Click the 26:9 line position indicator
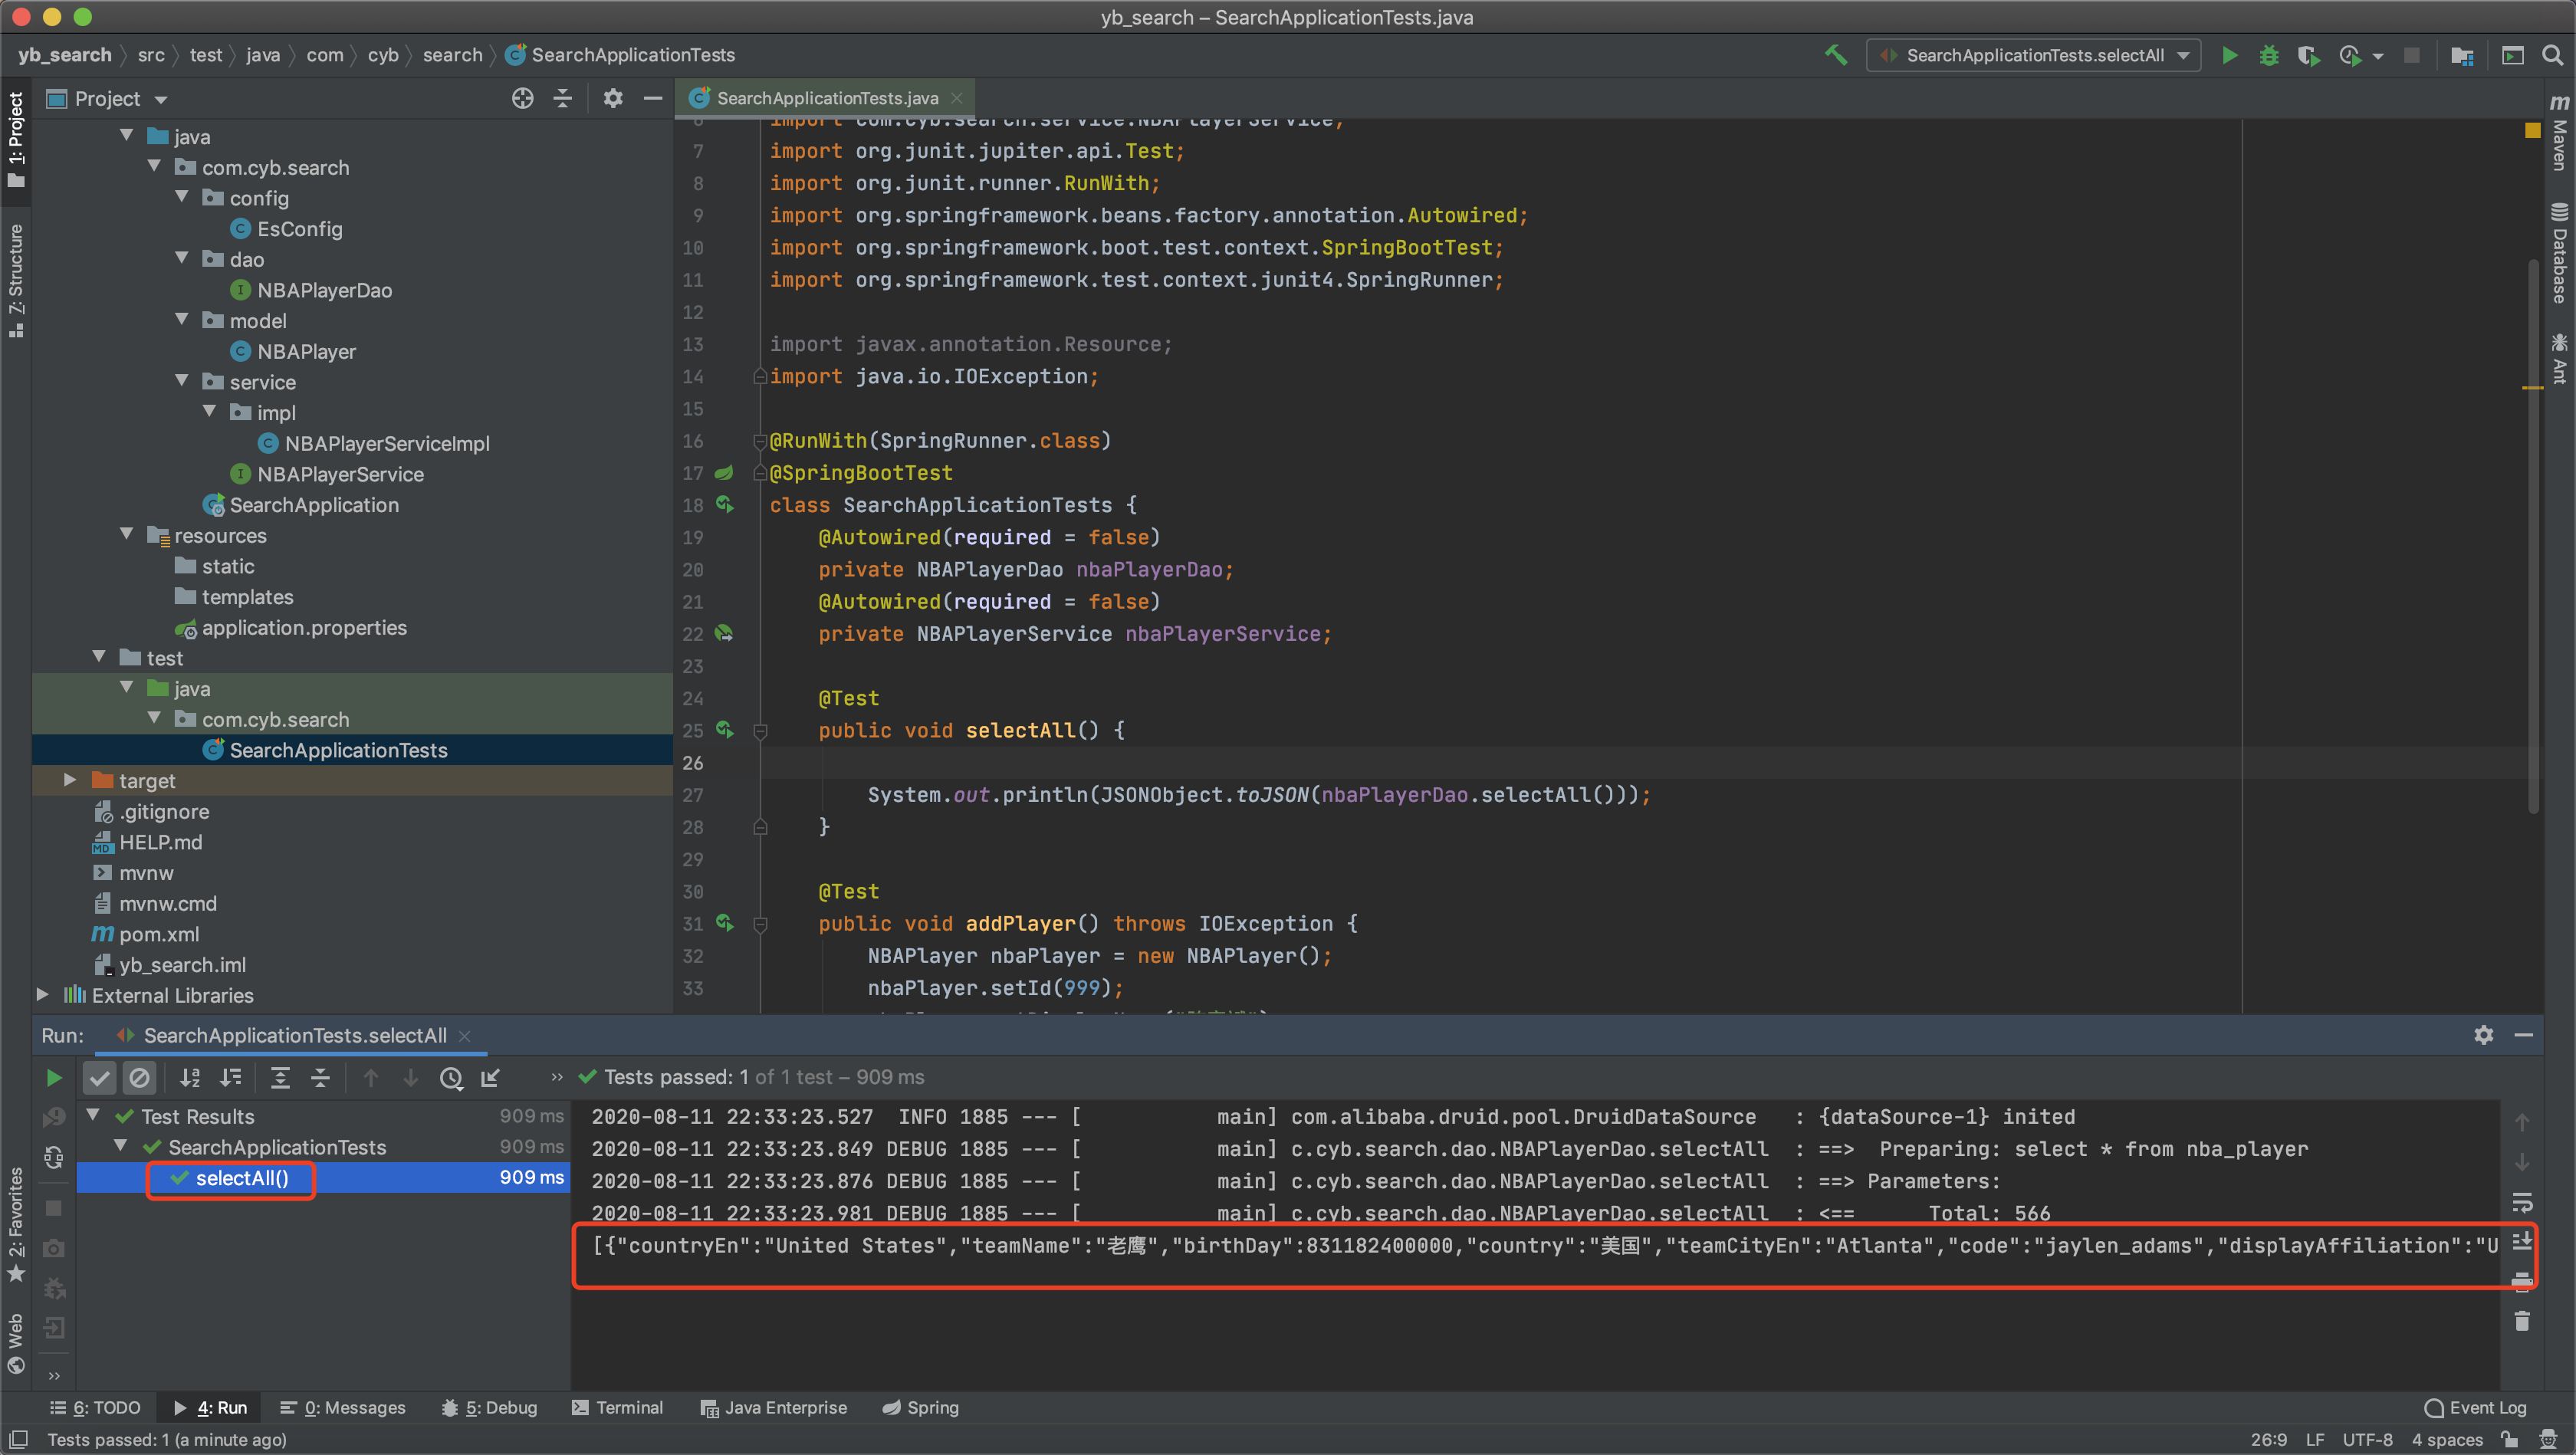This screenshot has height=1455, width=2576. click(x=2268, y=1440)
